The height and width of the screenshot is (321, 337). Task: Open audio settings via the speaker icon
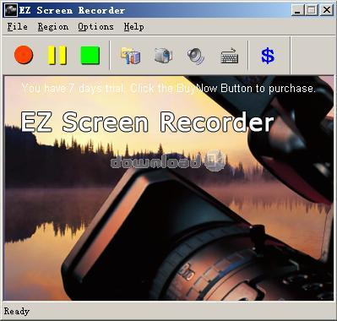[x=196, y=56]
